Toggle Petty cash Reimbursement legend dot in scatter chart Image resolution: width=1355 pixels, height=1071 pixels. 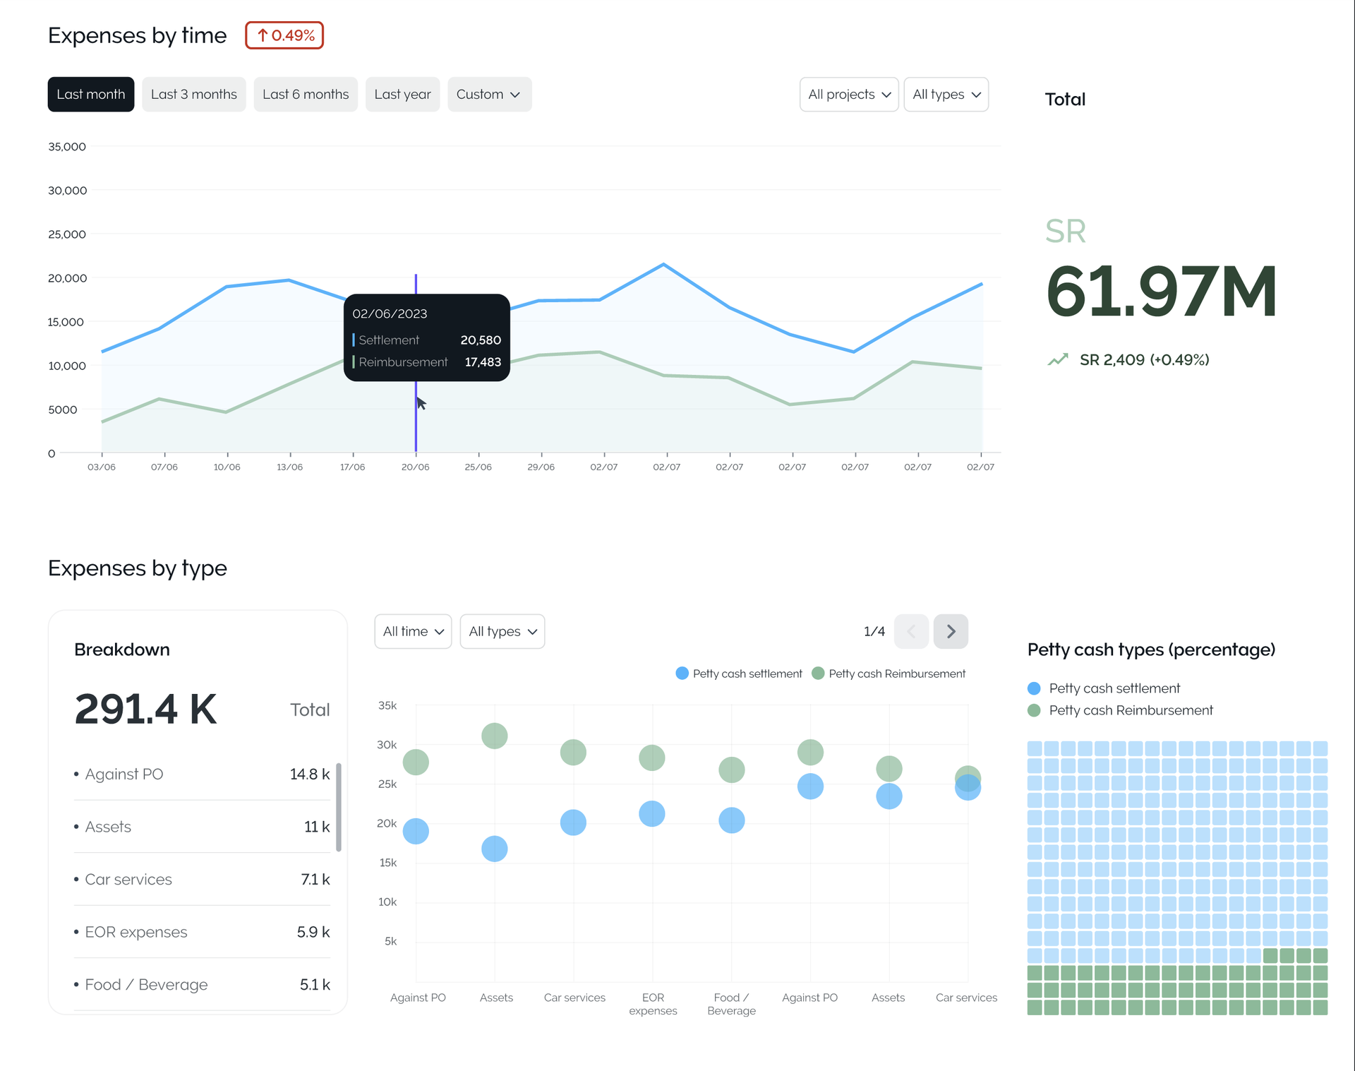[x=818, y=674]
